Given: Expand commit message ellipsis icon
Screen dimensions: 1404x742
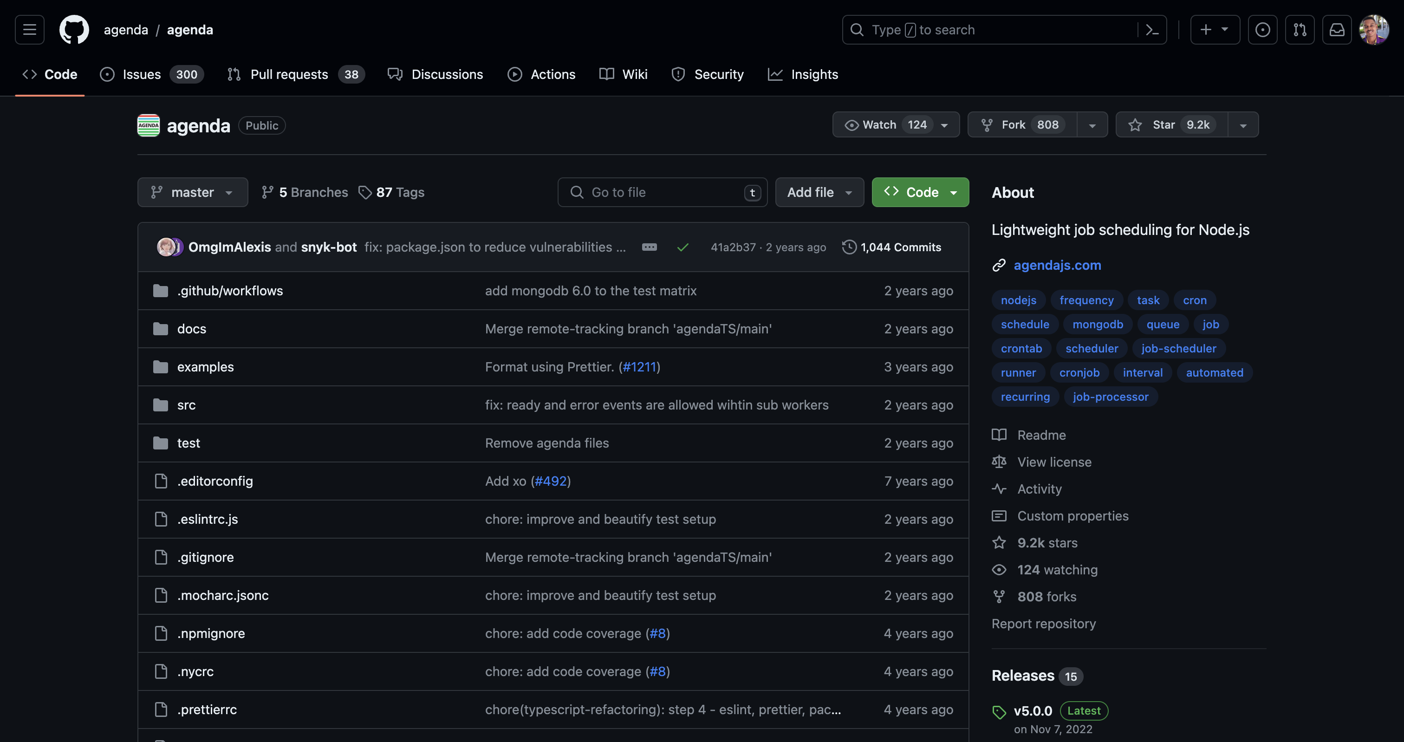Looking at the screenshot, I should point(649,247).
